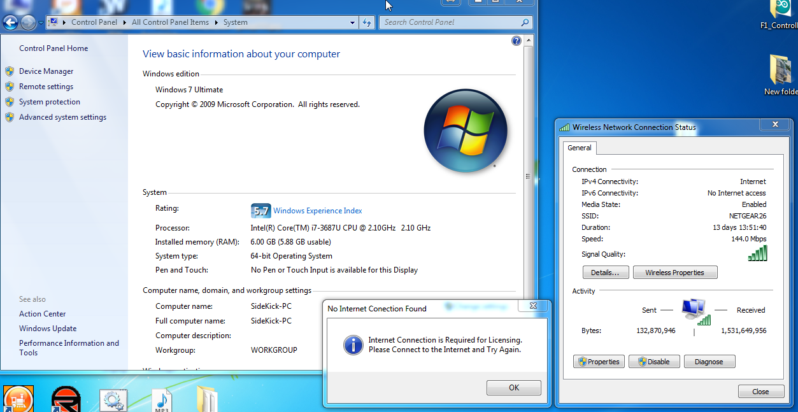798x412 pixels.
Task: Click the forward arrow in Control Panel
Action: tap(28, 23)
